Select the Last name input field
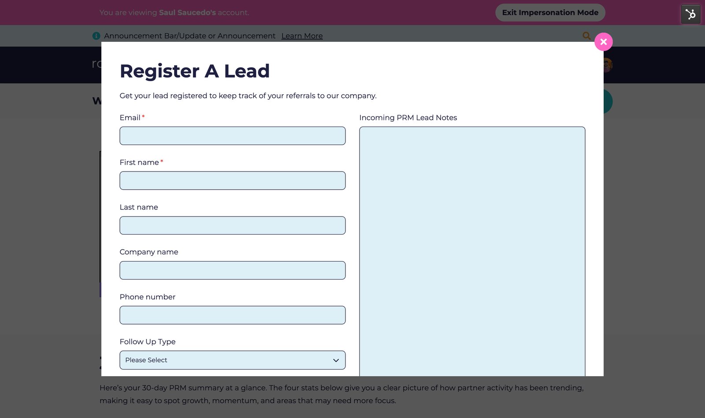This screenshot has height=418, width=705. [232, 225]
